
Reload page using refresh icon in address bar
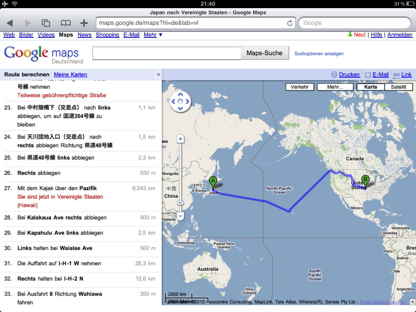tap(290, 23)
